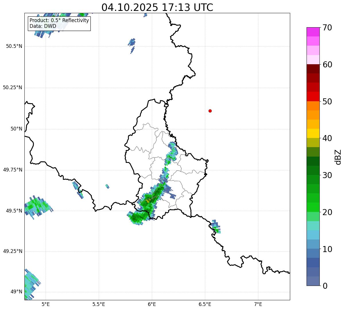The width and height of the screenshot is (345, 310).
Task: Click the magenta swatch at top of colorbar
Action: pos(313,32)
